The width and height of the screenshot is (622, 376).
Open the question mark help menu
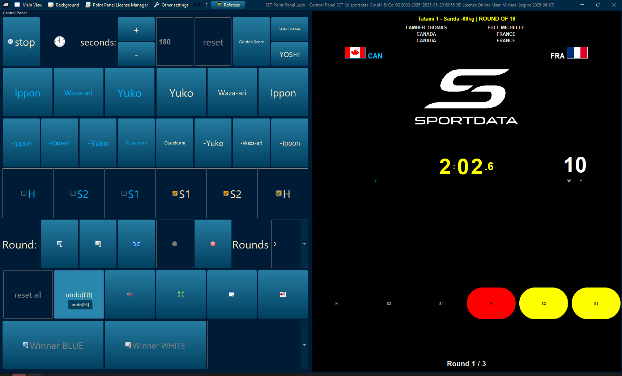(206, 5)
